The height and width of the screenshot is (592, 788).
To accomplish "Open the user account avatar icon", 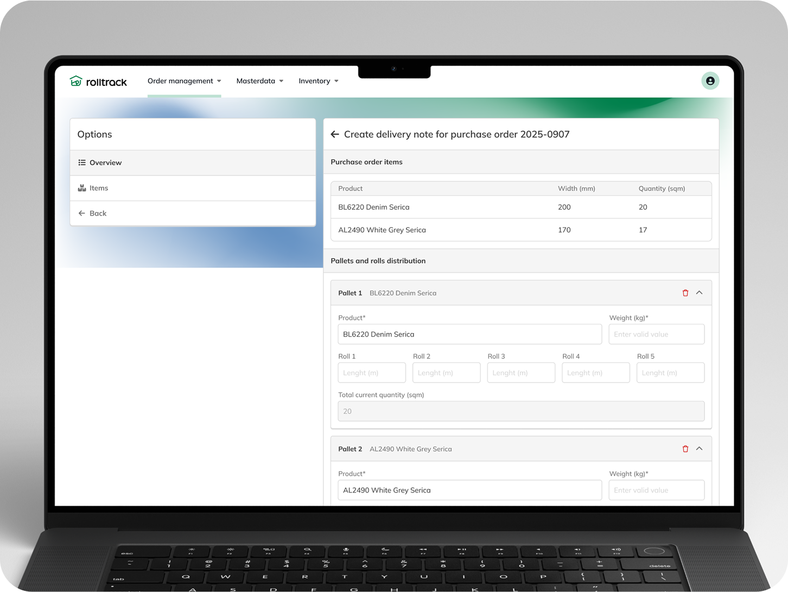I will click(x=710, y=81).
